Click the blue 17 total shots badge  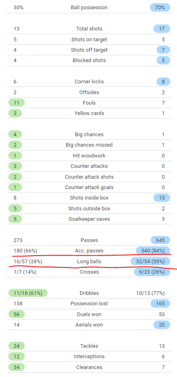[x=162, y=28]
